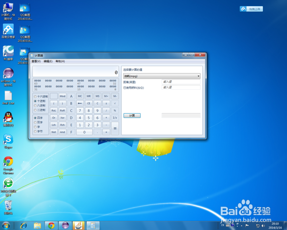Open the 油耗(mpg) unit dropdown
The height and width of the screenshot is (230, 287).
[x=198, y=76]
